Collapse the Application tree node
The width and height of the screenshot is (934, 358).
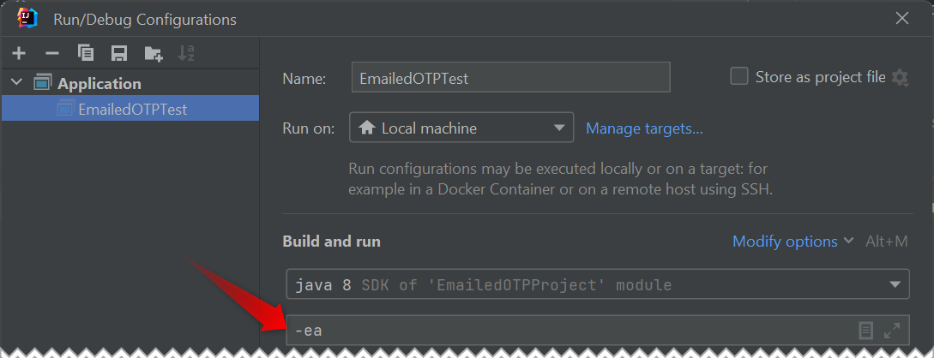(16, 83)
